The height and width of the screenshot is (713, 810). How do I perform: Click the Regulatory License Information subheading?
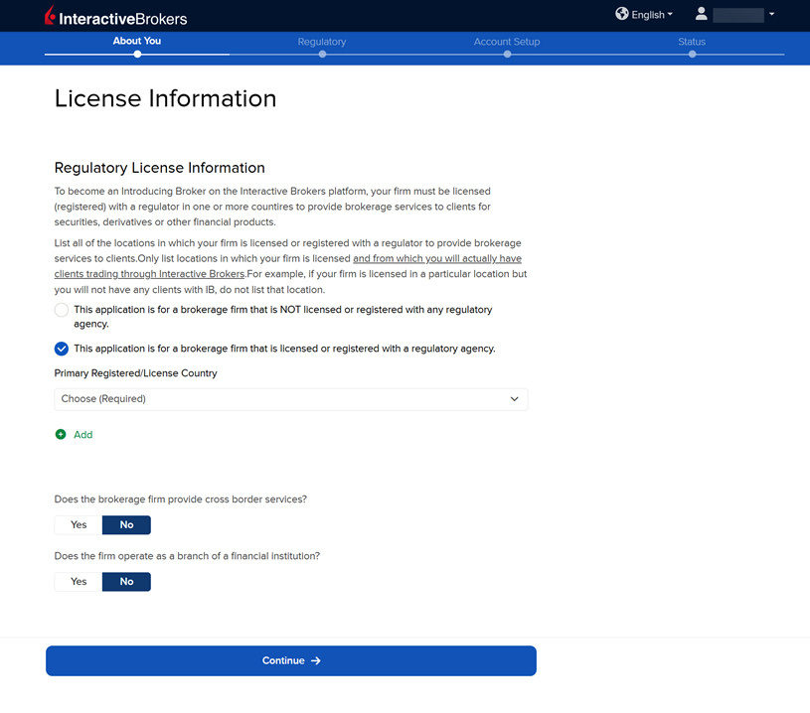(x=160, y=168)
